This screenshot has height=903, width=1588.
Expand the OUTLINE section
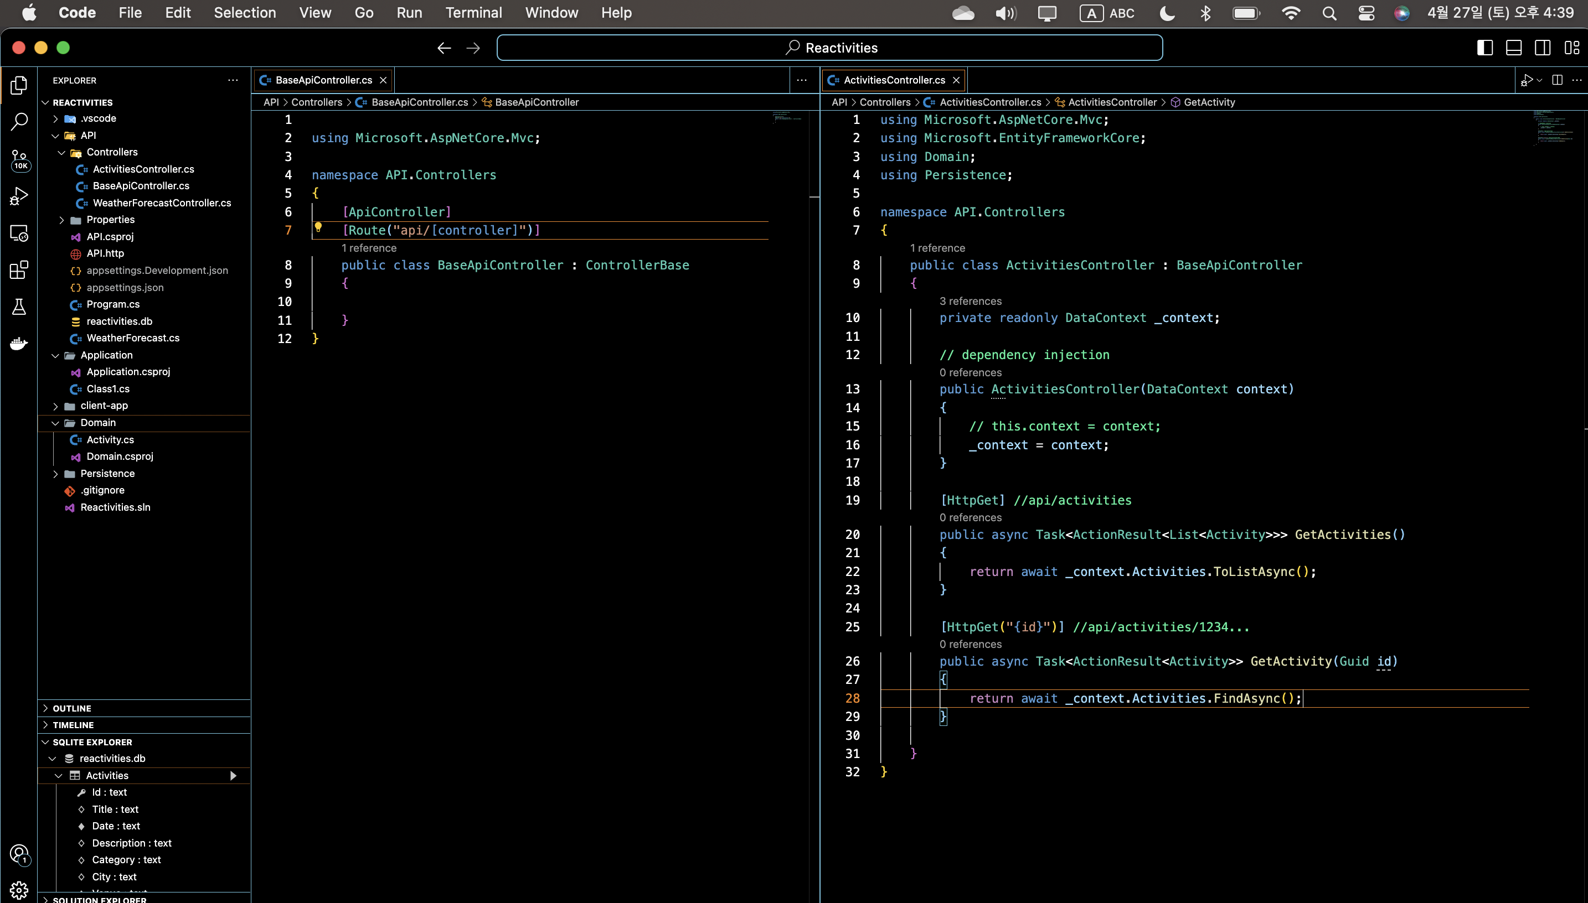point(72,708)
